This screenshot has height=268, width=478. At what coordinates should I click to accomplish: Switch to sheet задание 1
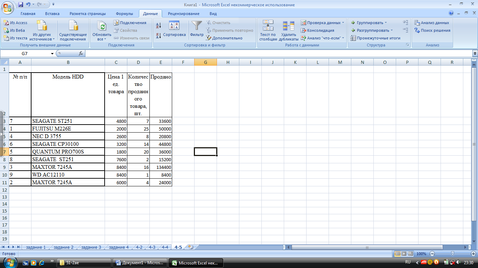[x=36, y=247]
